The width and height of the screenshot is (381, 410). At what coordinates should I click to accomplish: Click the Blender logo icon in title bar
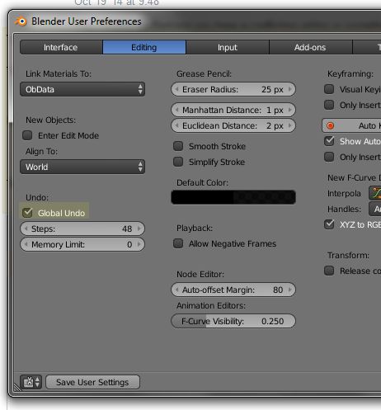[x=21, y=21]
